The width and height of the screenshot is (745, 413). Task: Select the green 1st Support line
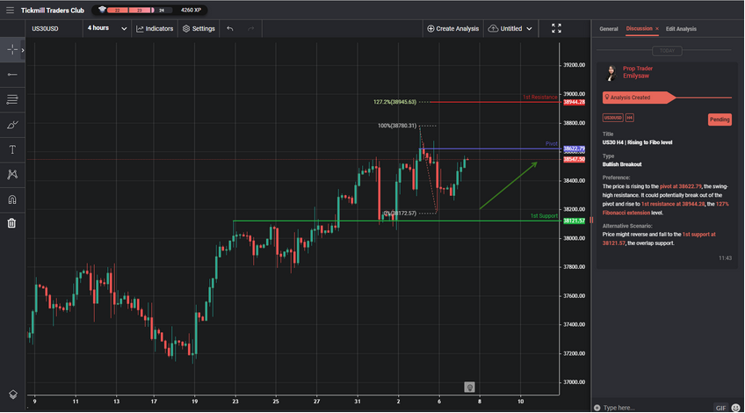[x=395, y=221]
